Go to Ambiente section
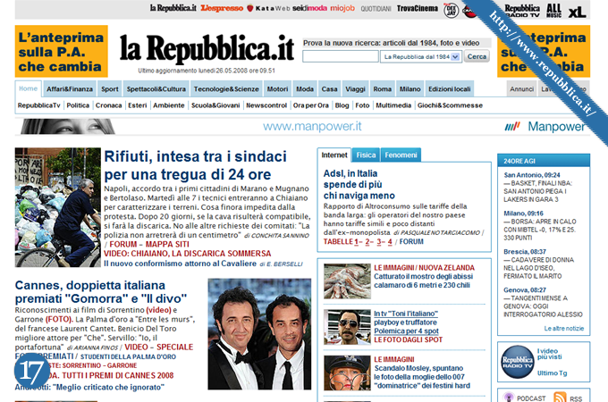This screenshot has width=608, height=402. pos(169,105)
